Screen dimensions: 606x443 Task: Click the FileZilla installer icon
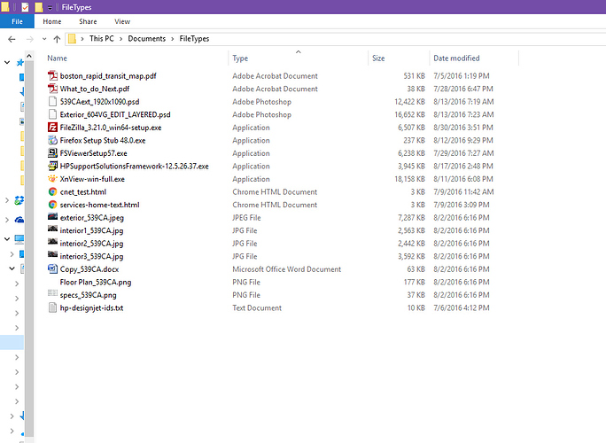click(x=52, y=128)
